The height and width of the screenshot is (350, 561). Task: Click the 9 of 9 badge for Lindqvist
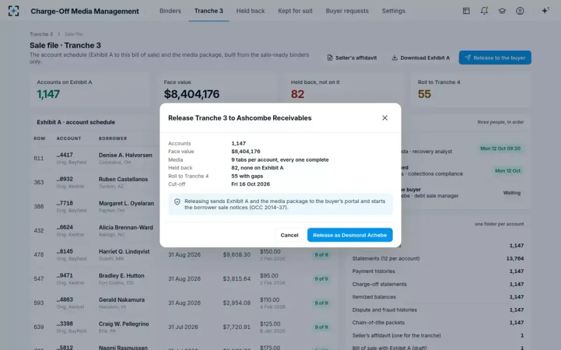321,255
